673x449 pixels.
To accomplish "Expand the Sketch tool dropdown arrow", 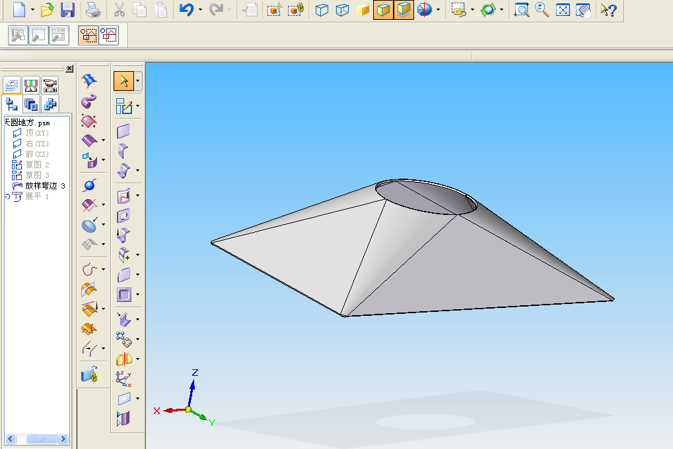I will click(x=138, y=106).
